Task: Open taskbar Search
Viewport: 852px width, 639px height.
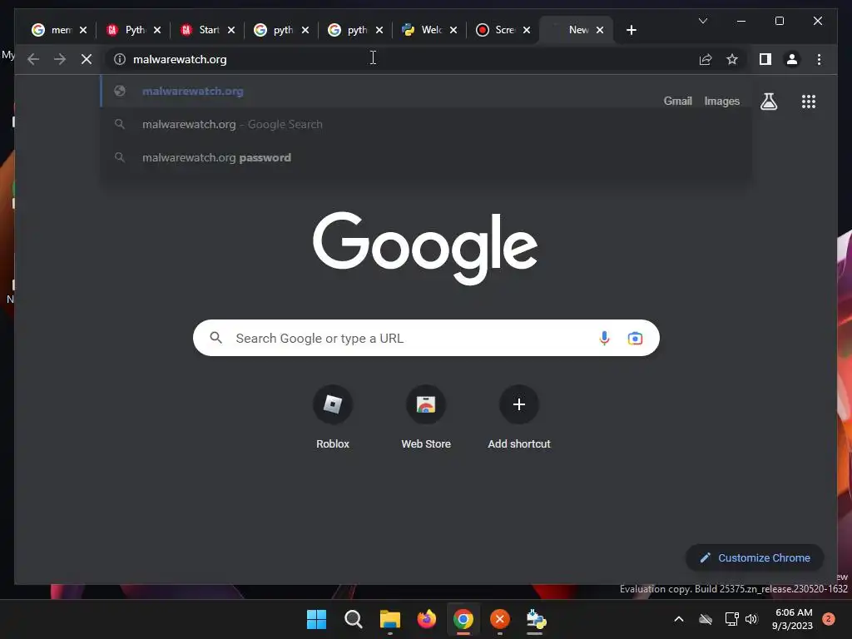Action: point(353,619)
